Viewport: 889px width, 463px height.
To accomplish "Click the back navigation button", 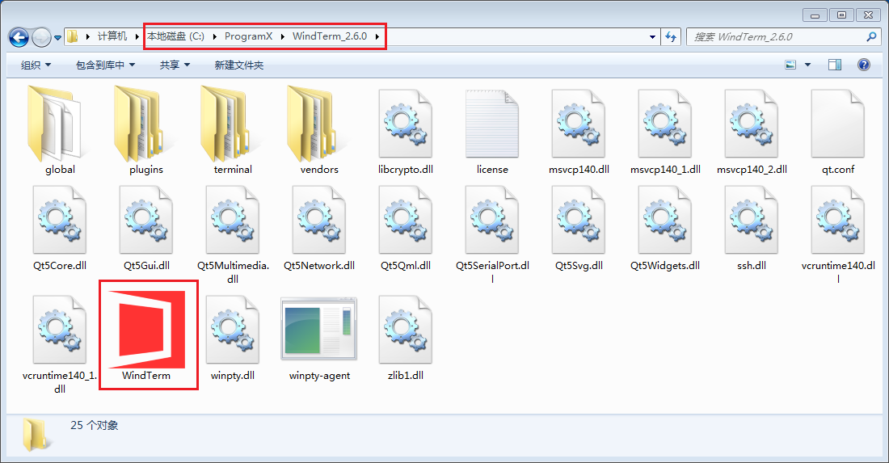I will point(19,37).
